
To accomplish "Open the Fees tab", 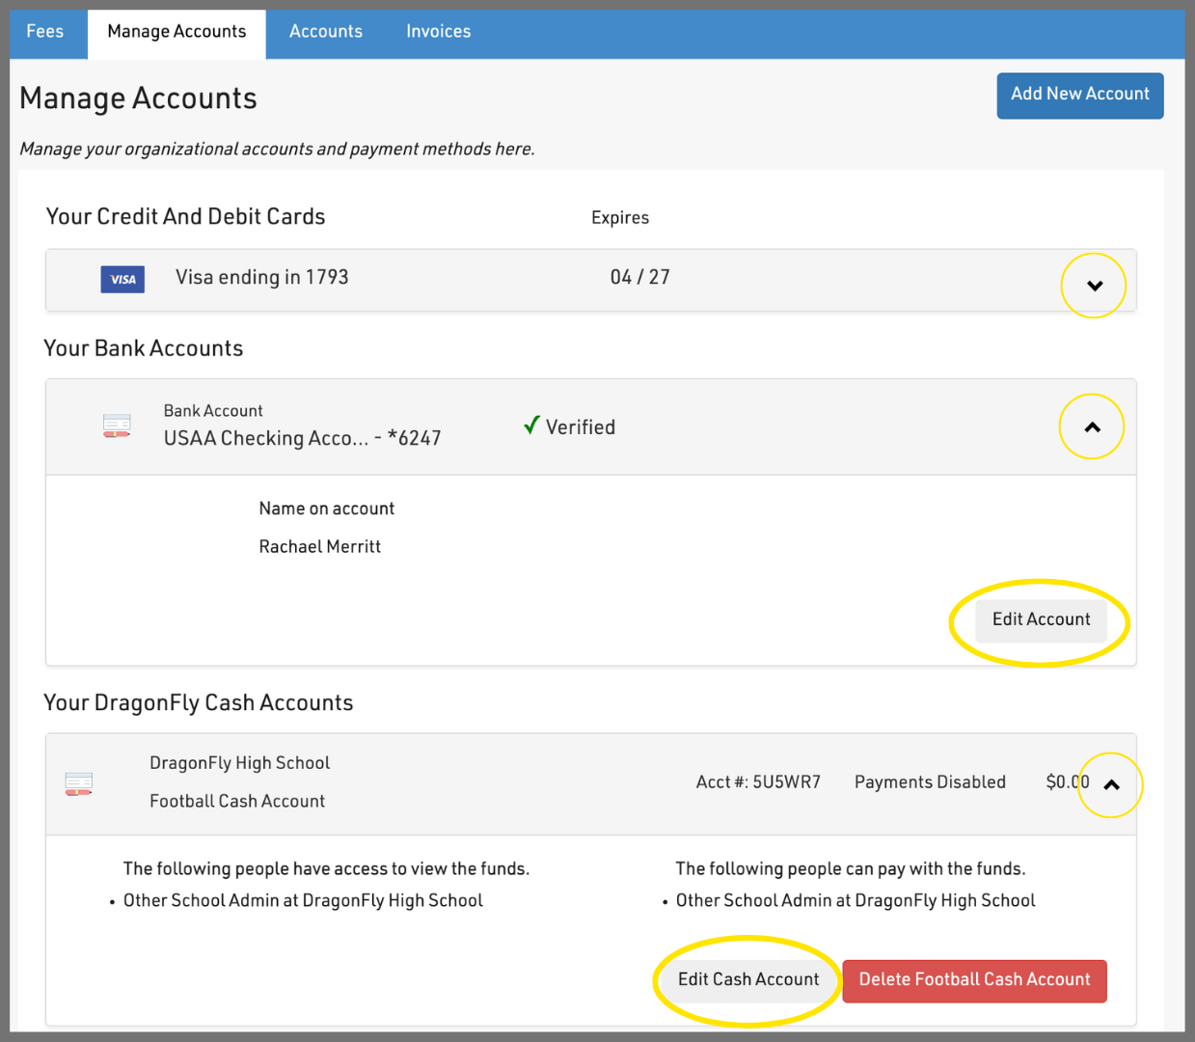I will coord(45,32).
